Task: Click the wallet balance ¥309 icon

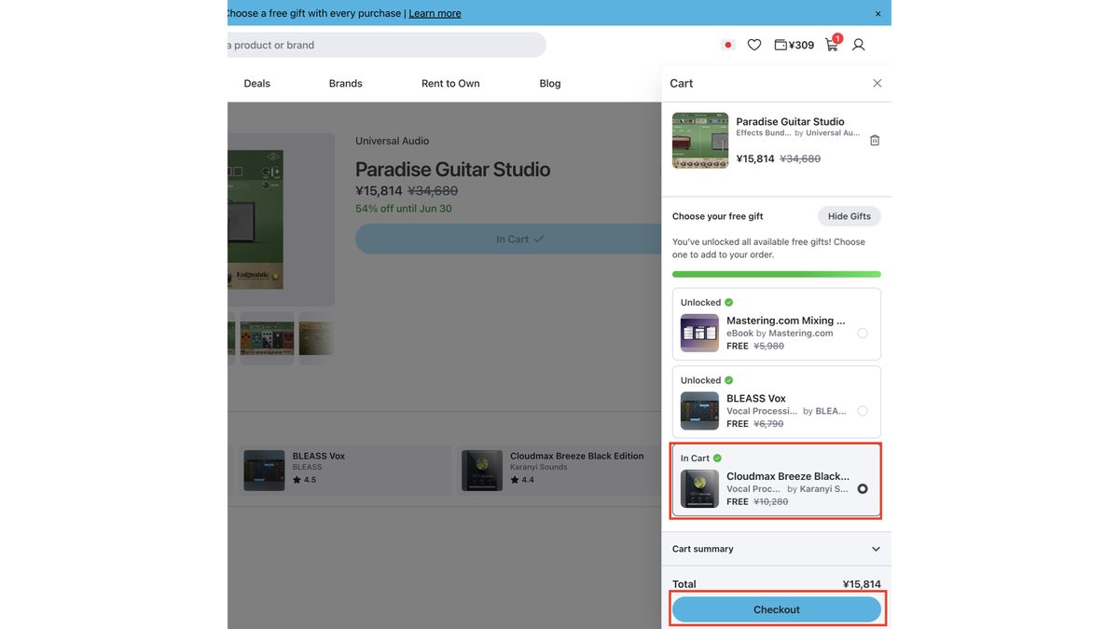Action: click(794, 45)
